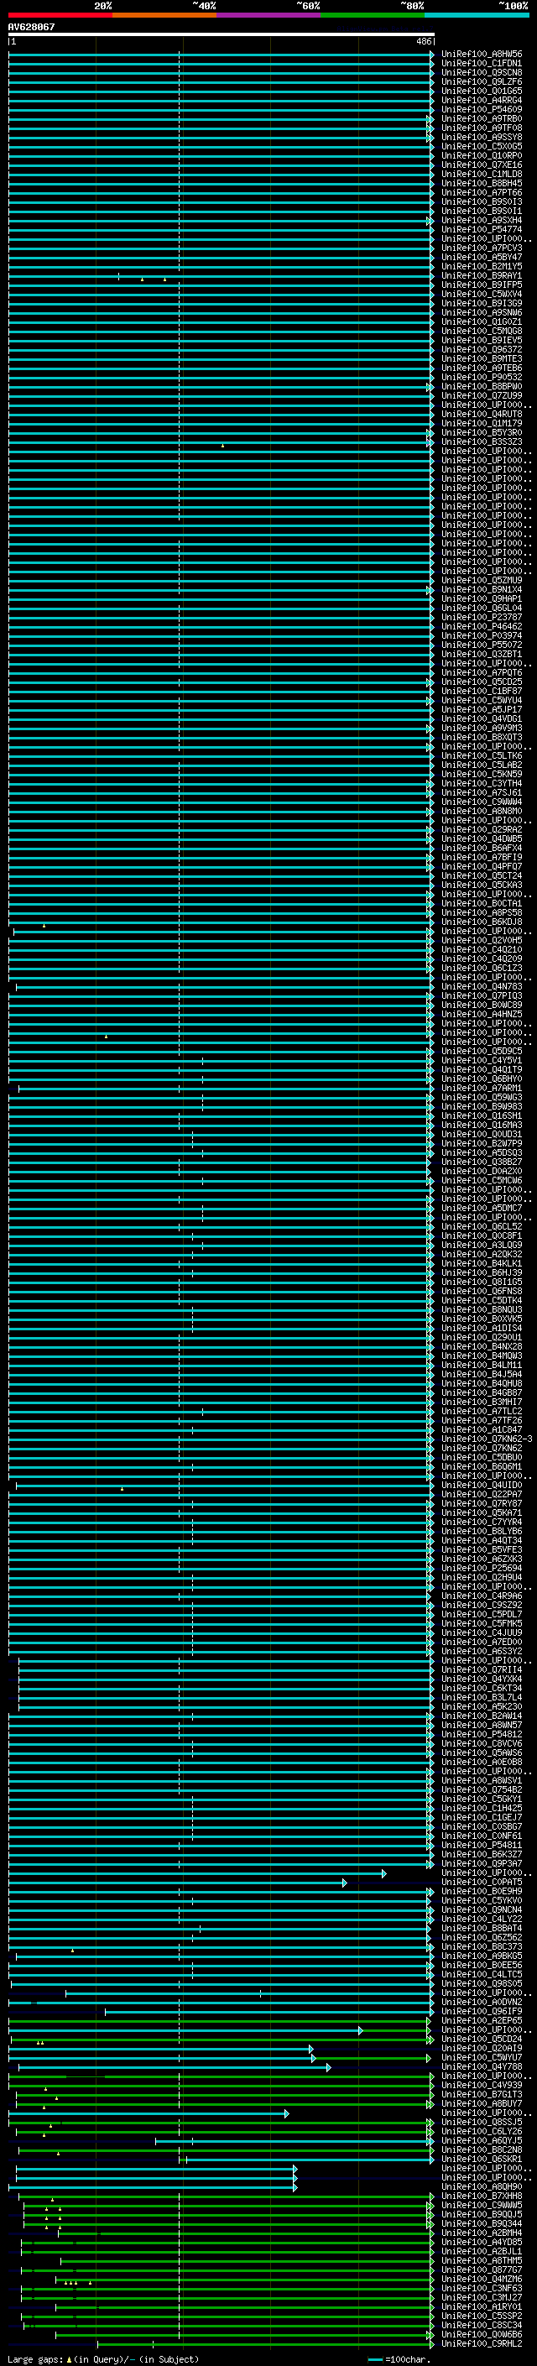Viewport: 537px width, 2366px height.
Task: Click UniRef100_P90532 label
Action: click(482, 378)
